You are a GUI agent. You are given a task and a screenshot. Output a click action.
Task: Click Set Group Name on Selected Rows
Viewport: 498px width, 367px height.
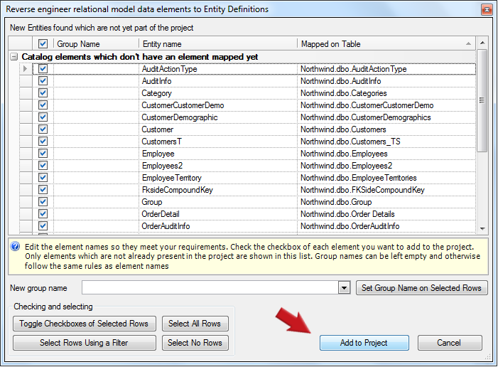point(421,288)
